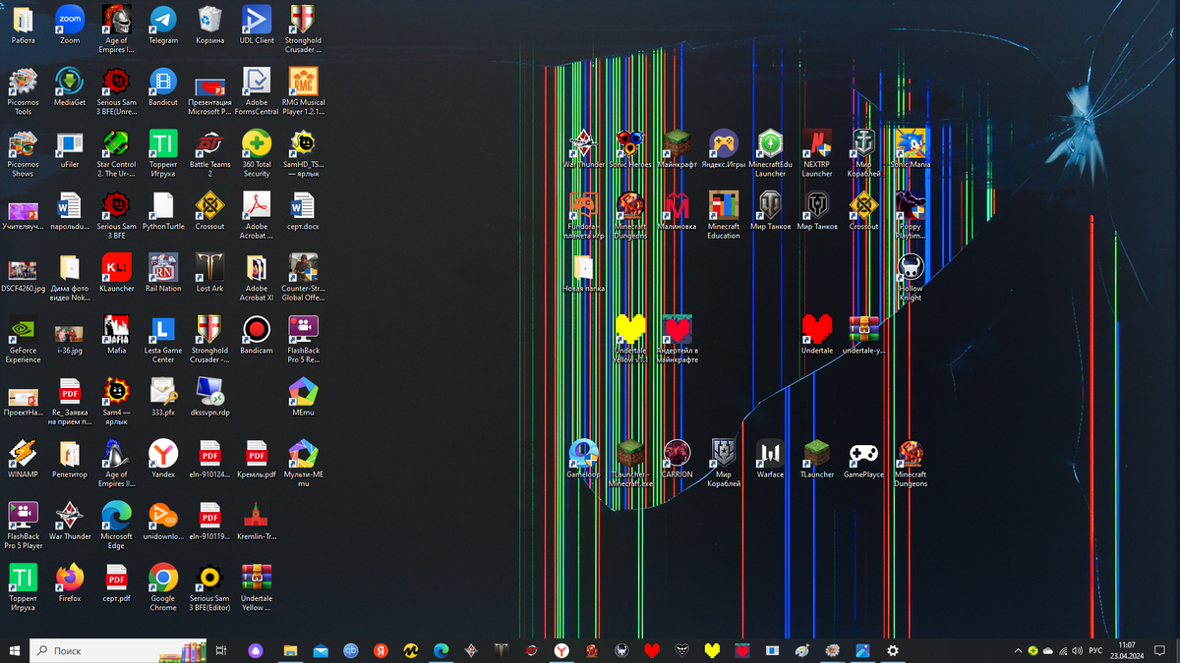Select the PythonTurtle desktop icon
The width and height of the screenshot is (1180, 663).
163,211
